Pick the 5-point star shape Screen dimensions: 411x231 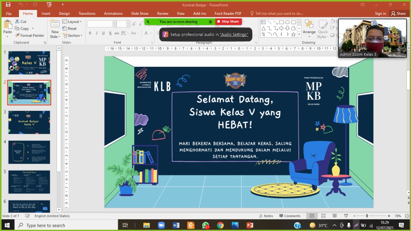pos(293,34)
